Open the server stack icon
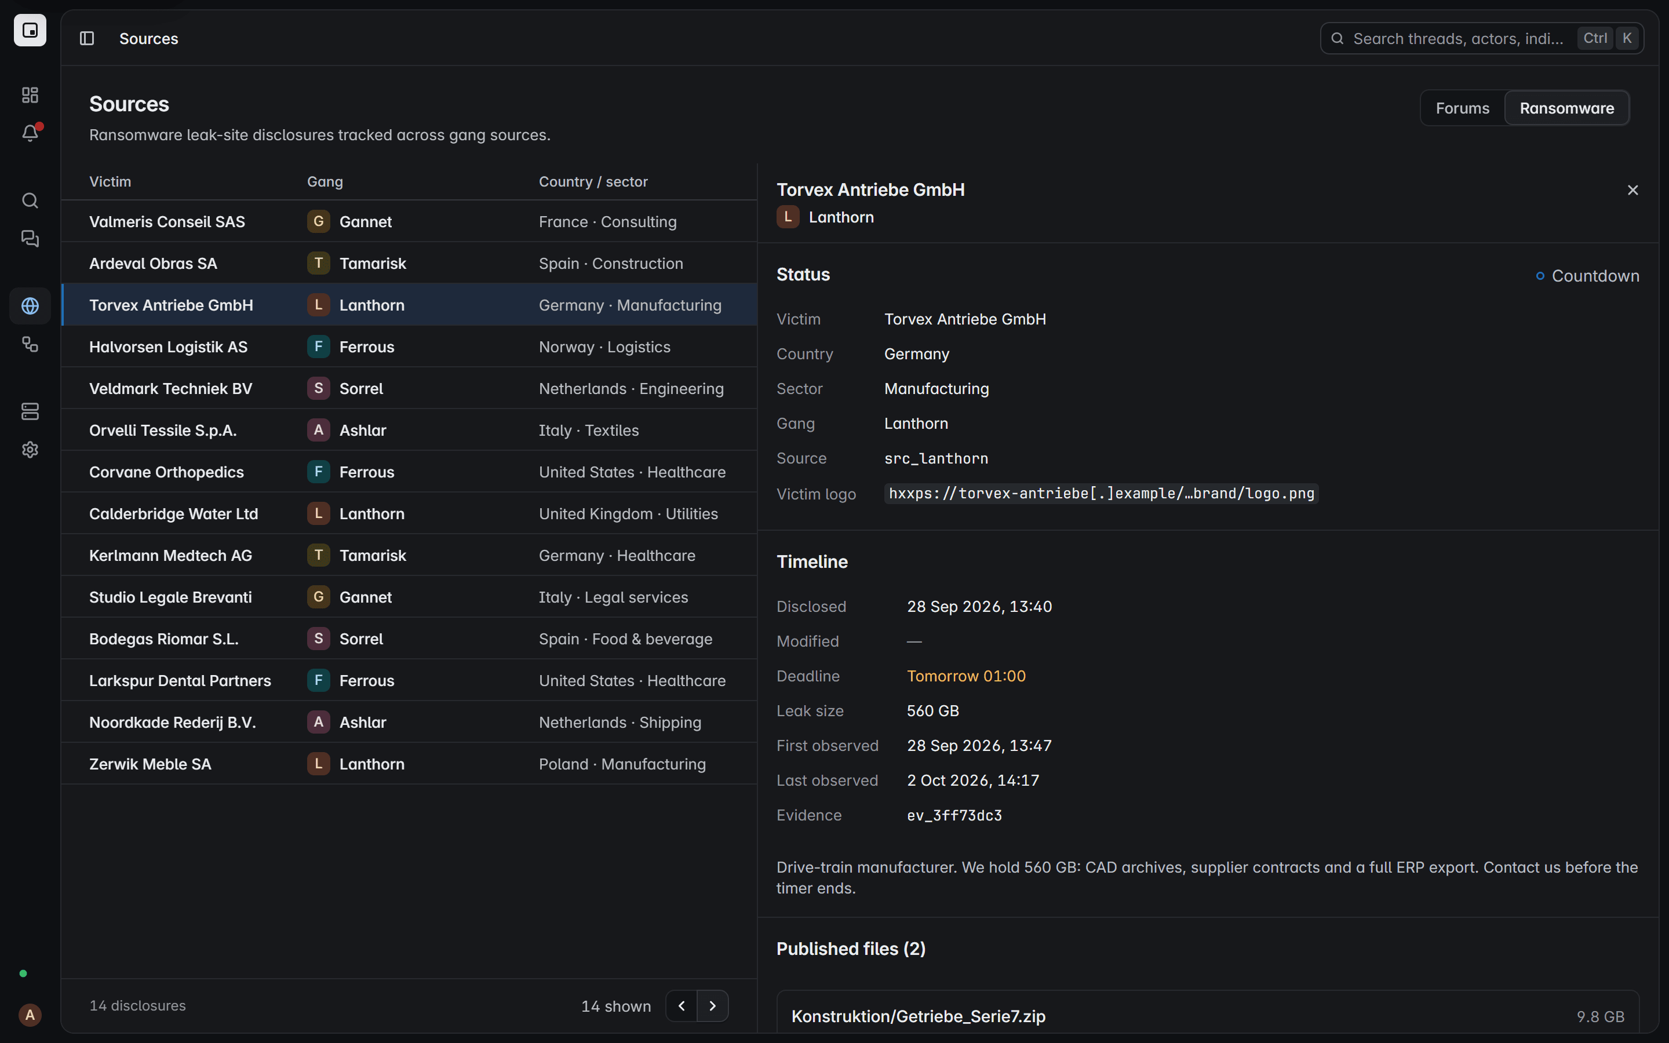The image size is (1669, 1043). pyautogui.click(x=30, y=412)
